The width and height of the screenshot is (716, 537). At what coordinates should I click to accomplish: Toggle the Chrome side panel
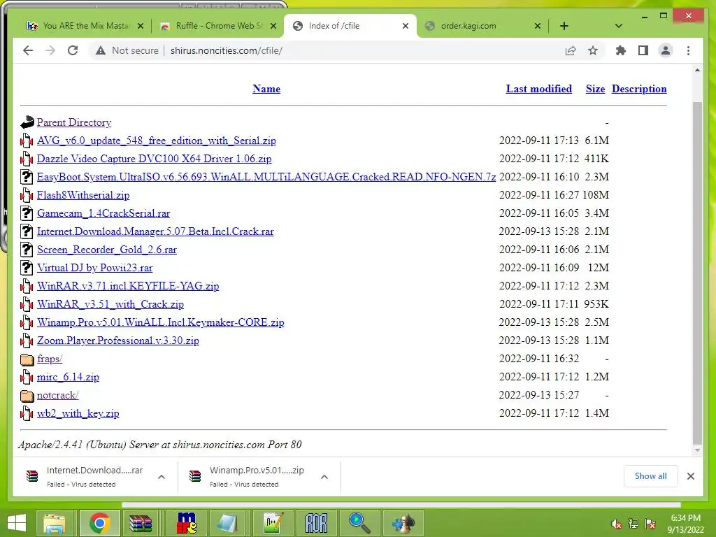pyautogui.click(x=643, y=50)
